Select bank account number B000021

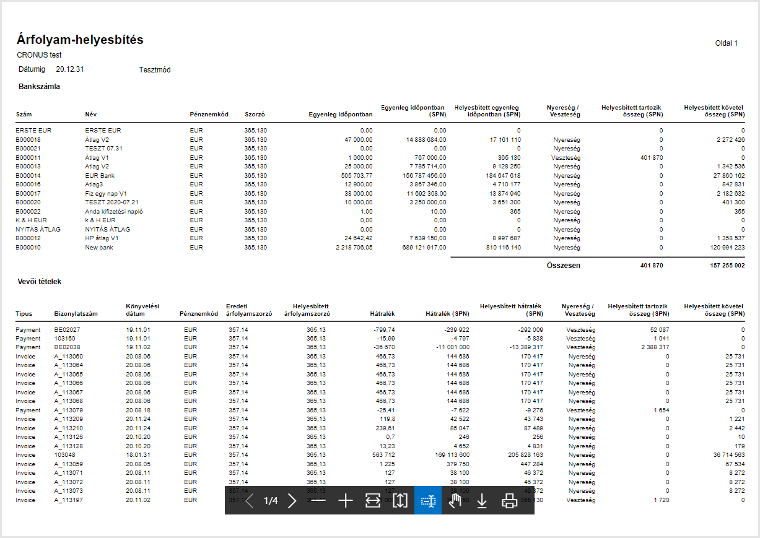point(28,149)
